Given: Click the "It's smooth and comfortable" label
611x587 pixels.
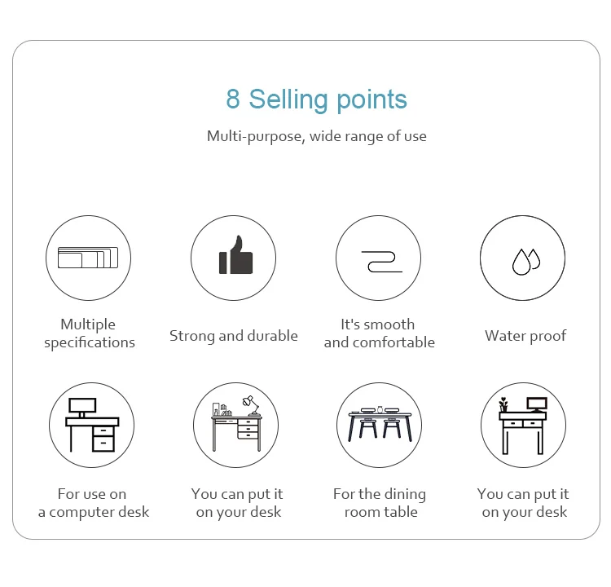Looking at the screenshot, I should [379, 333].
